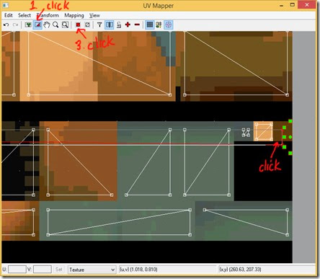320x279 pixels.
Task: Toggle the snap-to-grid icon
Action: click(159, 25)
